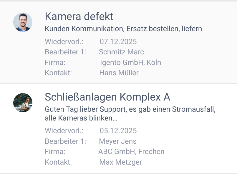Click Bearbeiter Schmitz Marc
The width and height of the screenshot is (237, 174).
(x=121, y=52)
